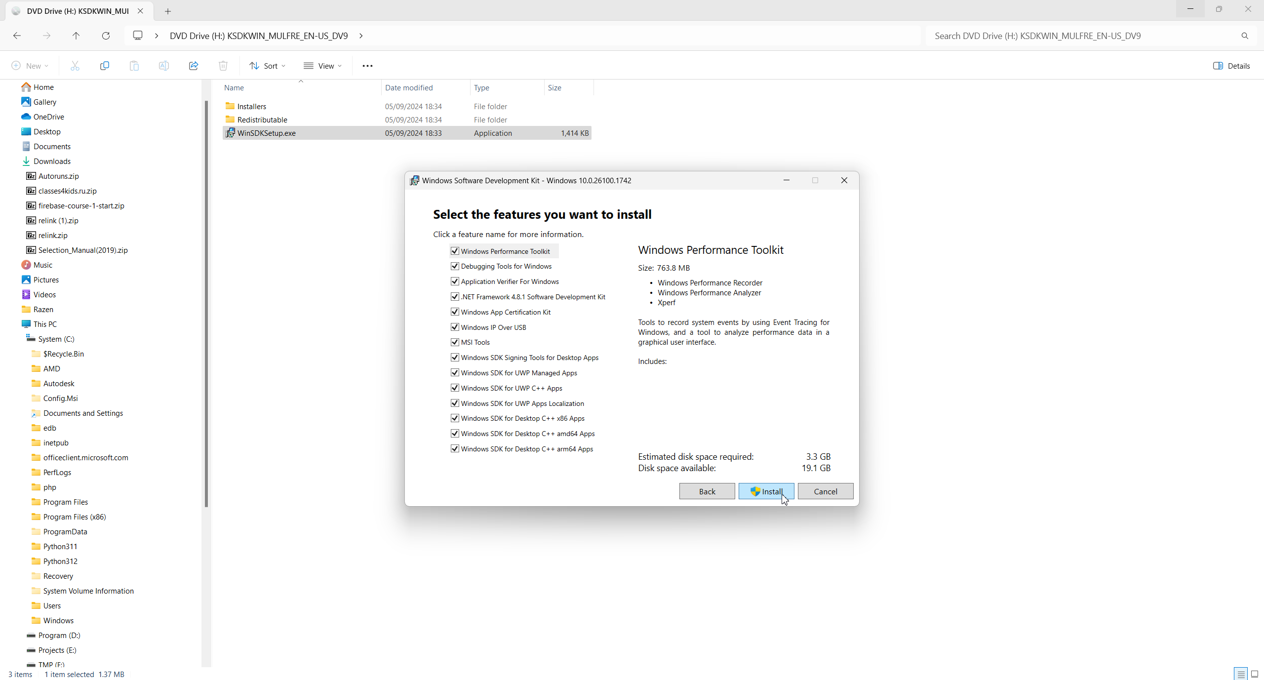
Task: Toggle the MSI Tools checkbox
Action: (455, 342)
